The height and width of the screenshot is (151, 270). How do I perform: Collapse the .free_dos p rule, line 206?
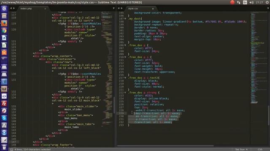tap(125, 45)
